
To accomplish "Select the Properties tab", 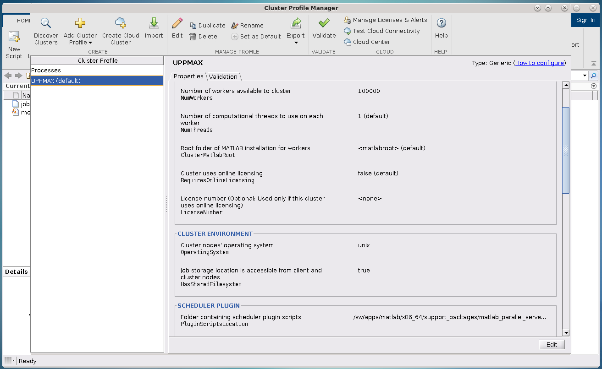I will (188, 76).
